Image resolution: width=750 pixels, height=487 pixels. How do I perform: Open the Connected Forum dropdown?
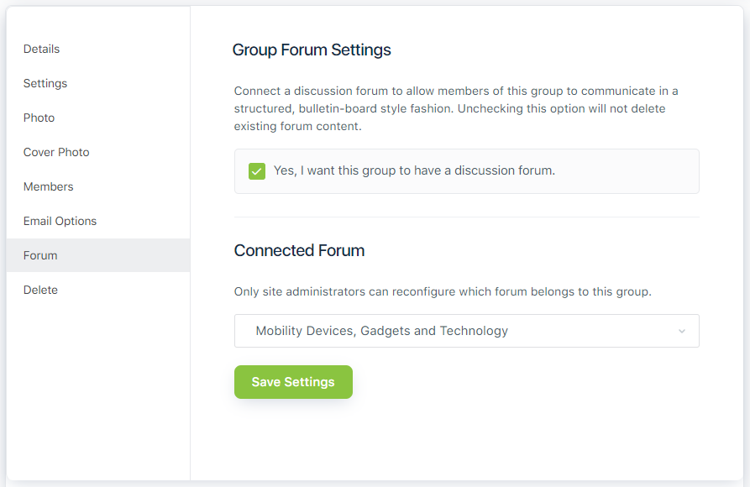point(466,331)
